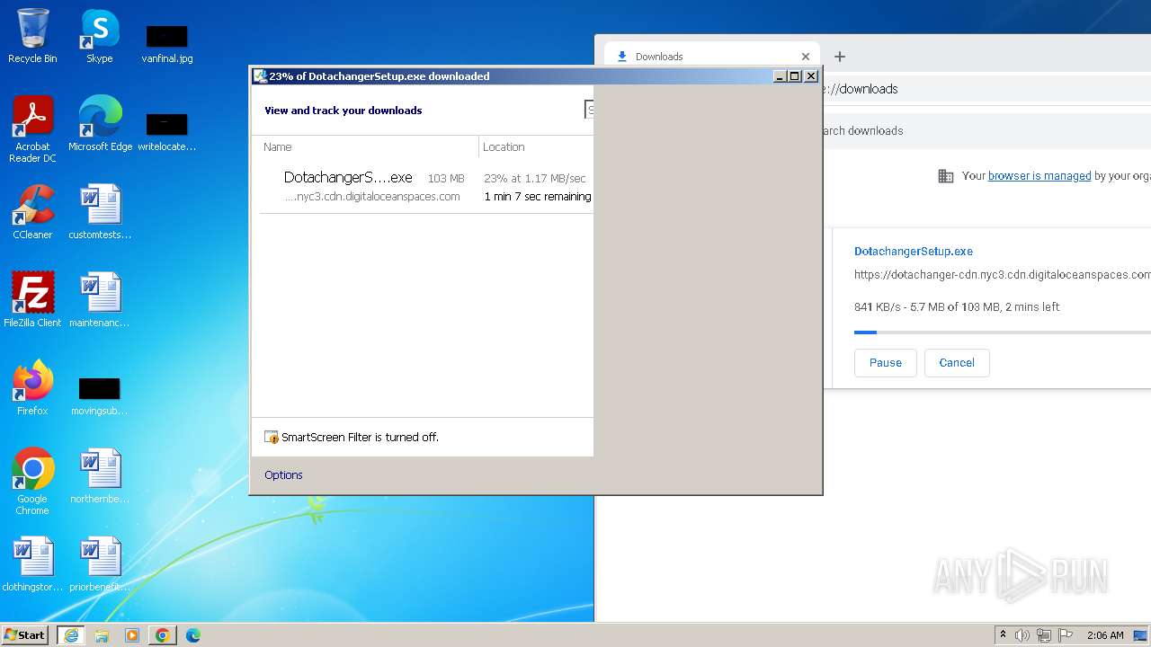The height and width of the screenshot is (647, 1151).
Task: Open Windows Media Player from taskbar
Action: coord(132,635)
